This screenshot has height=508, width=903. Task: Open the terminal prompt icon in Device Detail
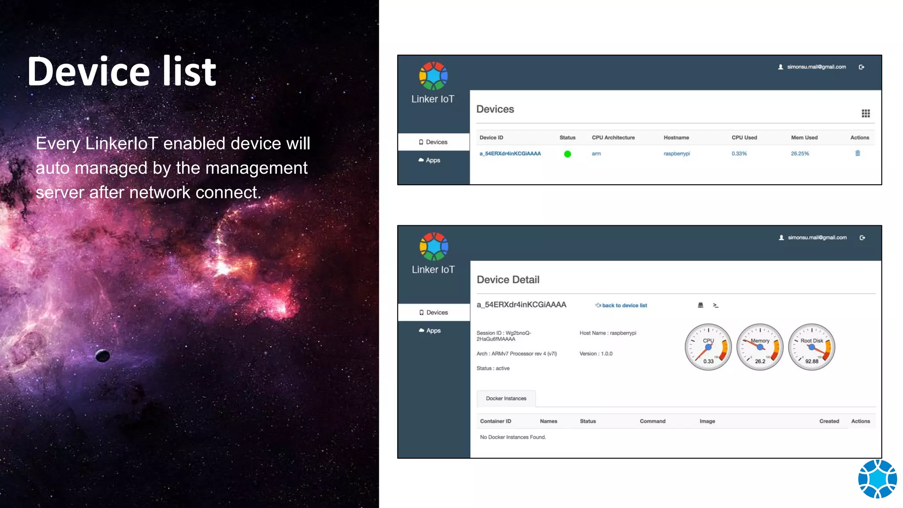click(x=716, y=305)
